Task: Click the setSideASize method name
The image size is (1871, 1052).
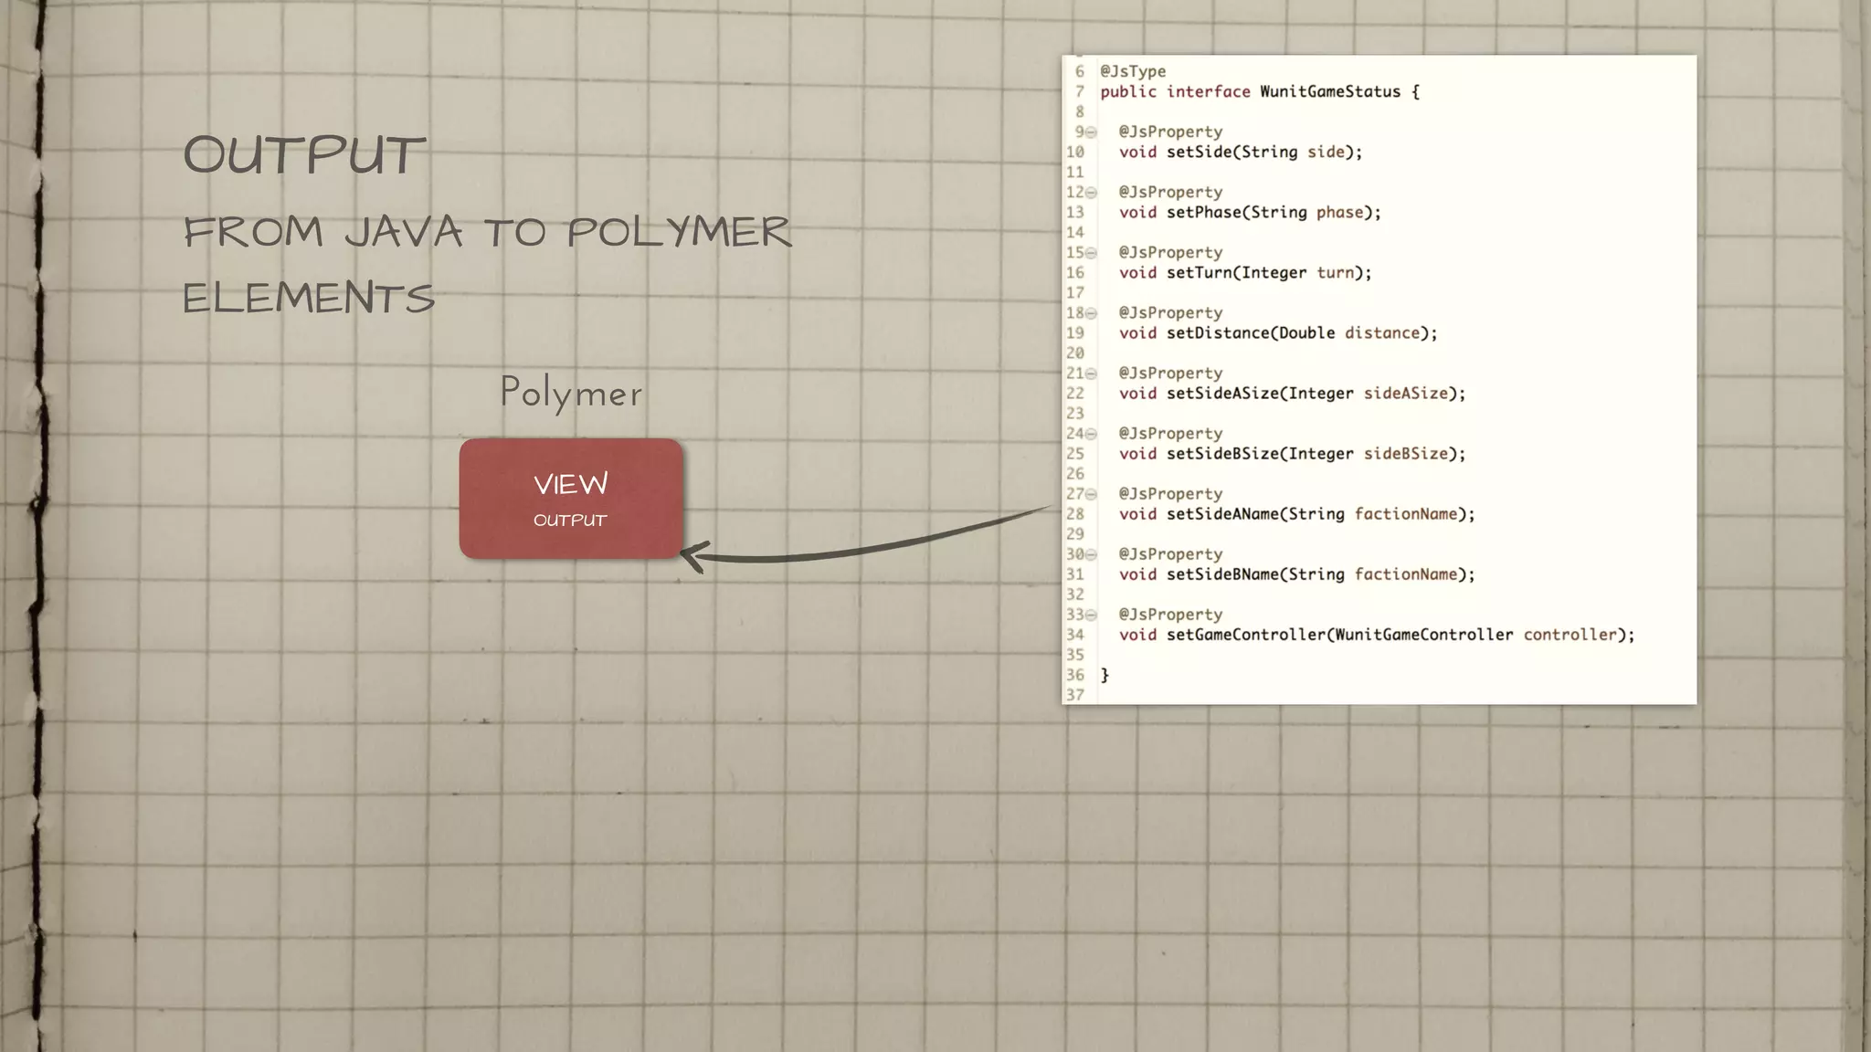Action: pos(1222,393)
